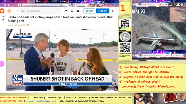Close the active reddit tab
186x104 pixels.
33,1
